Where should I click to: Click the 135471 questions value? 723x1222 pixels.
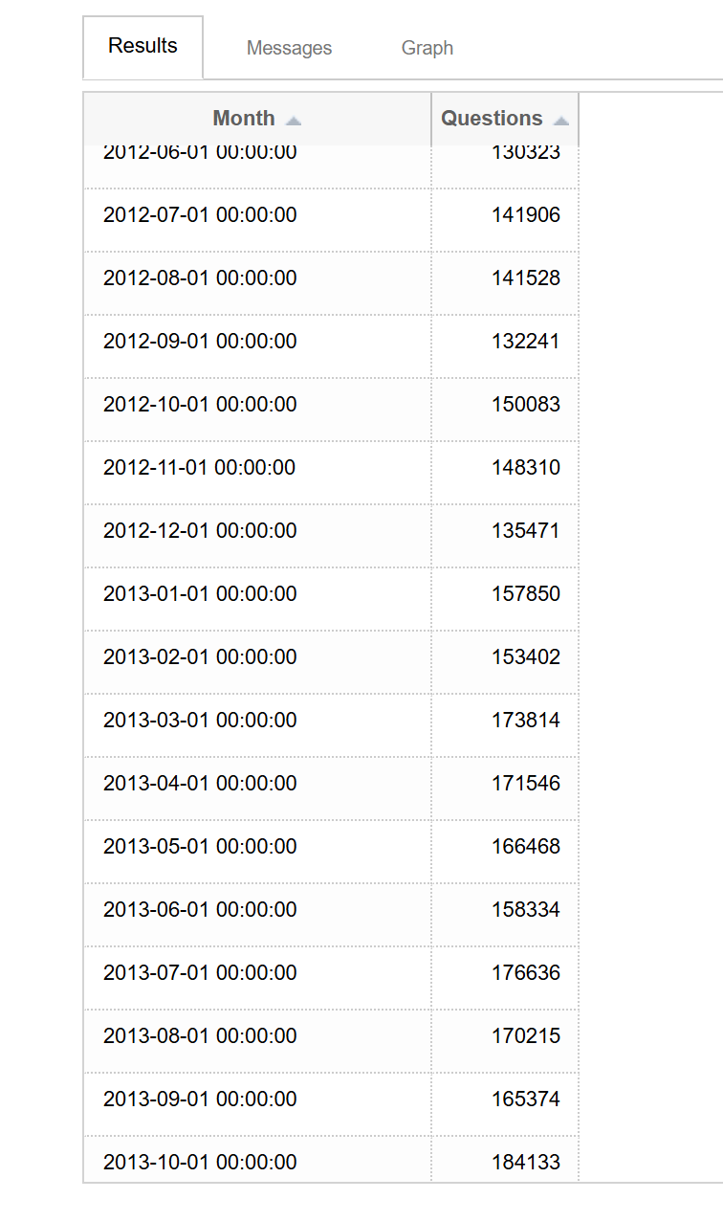coord(526,530)
